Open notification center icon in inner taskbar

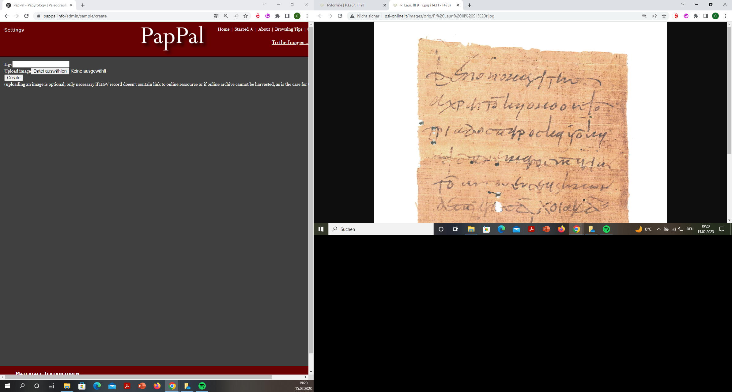(722, 229)
